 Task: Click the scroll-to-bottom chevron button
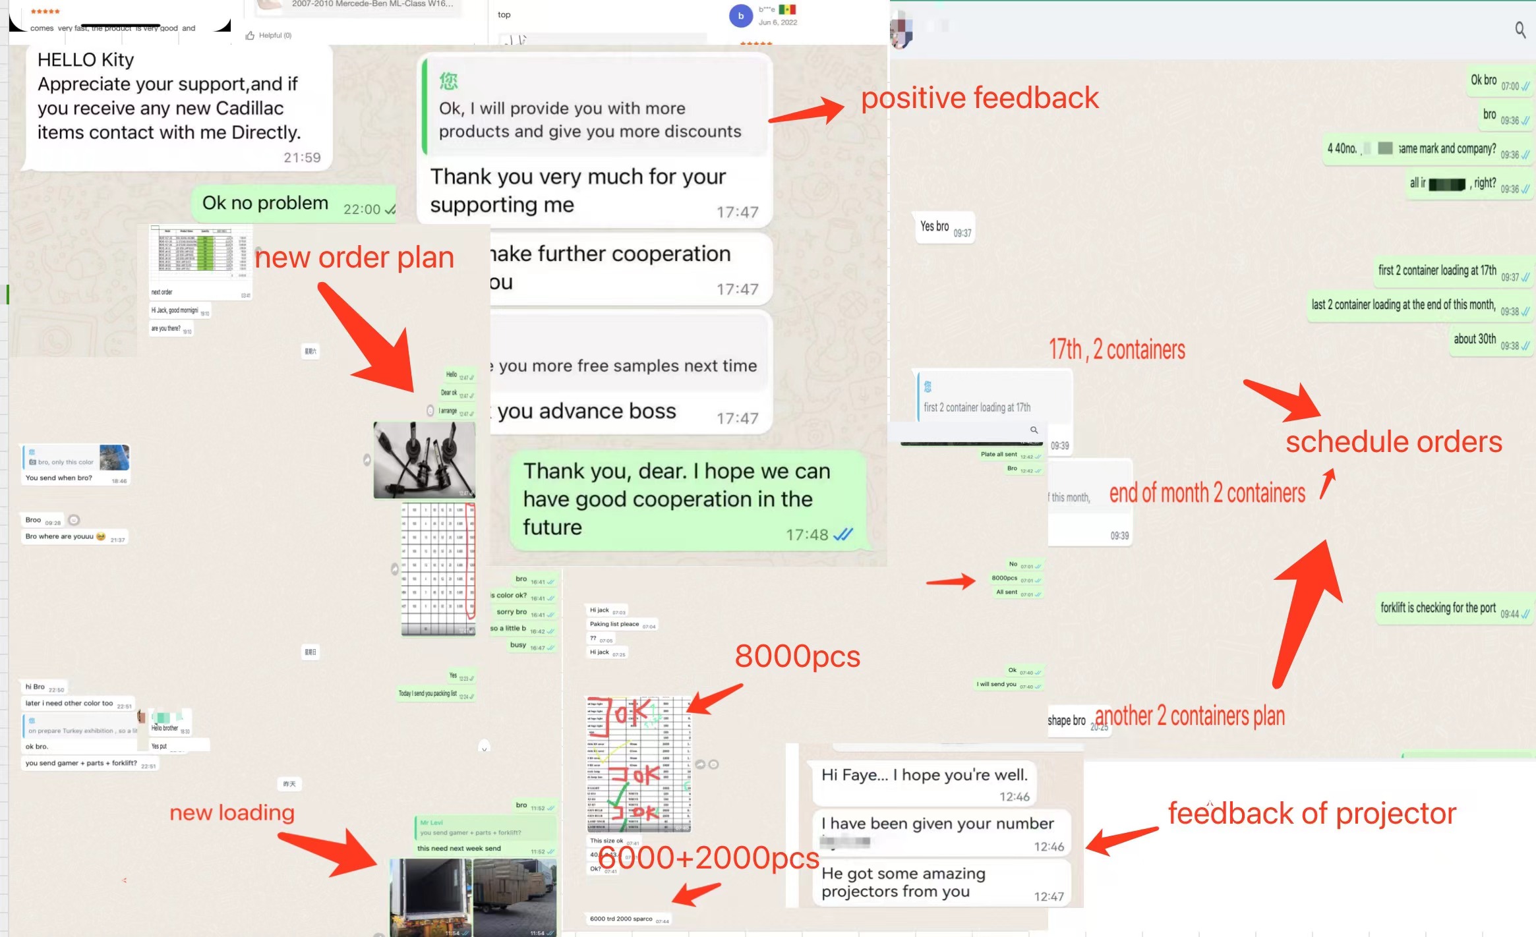tap(484, 747)
